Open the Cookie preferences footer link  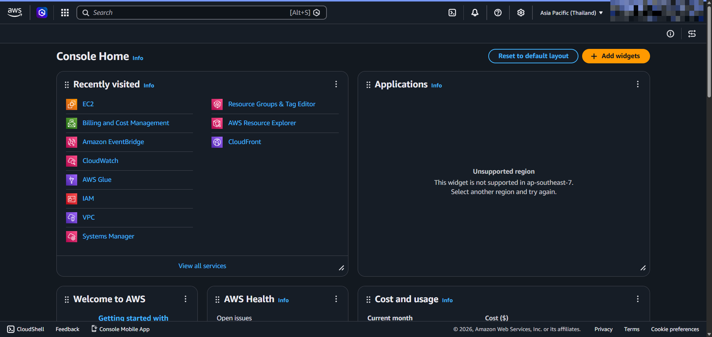tap(675, 329)
